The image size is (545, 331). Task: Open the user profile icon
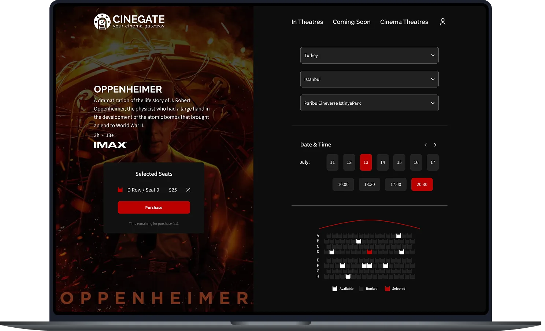tap(442, 22)
